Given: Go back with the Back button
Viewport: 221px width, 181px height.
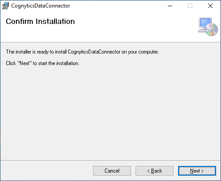Looking at the screenshot, I should [155, 171].
